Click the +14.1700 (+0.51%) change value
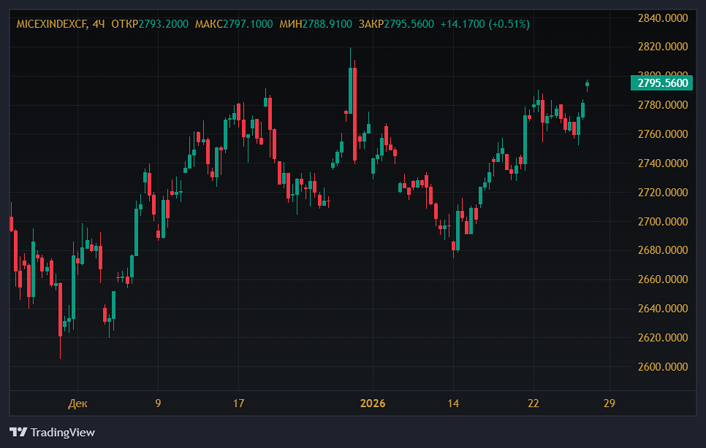Screen dimensions: 706x448 485,24
